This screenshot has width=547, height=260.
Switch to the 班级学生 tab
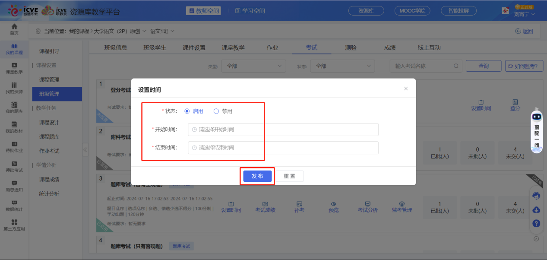pos(155,48)
